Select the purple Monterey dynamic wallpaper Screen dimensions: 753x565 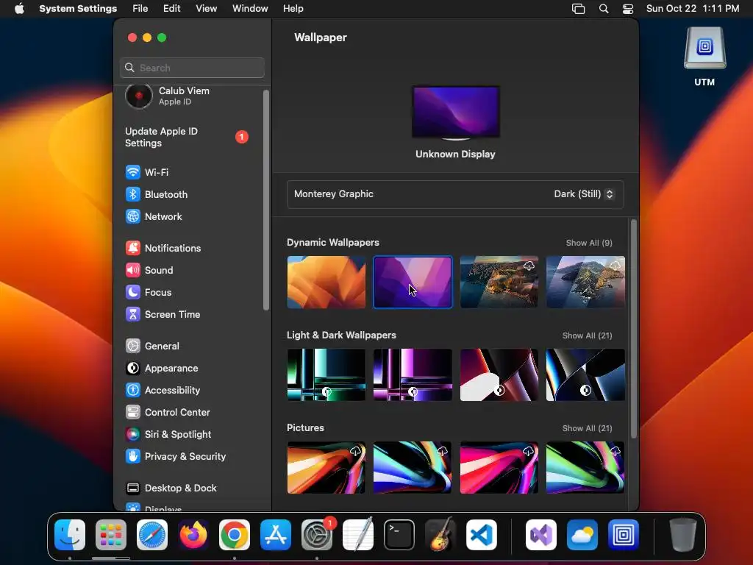pos(413,282)
